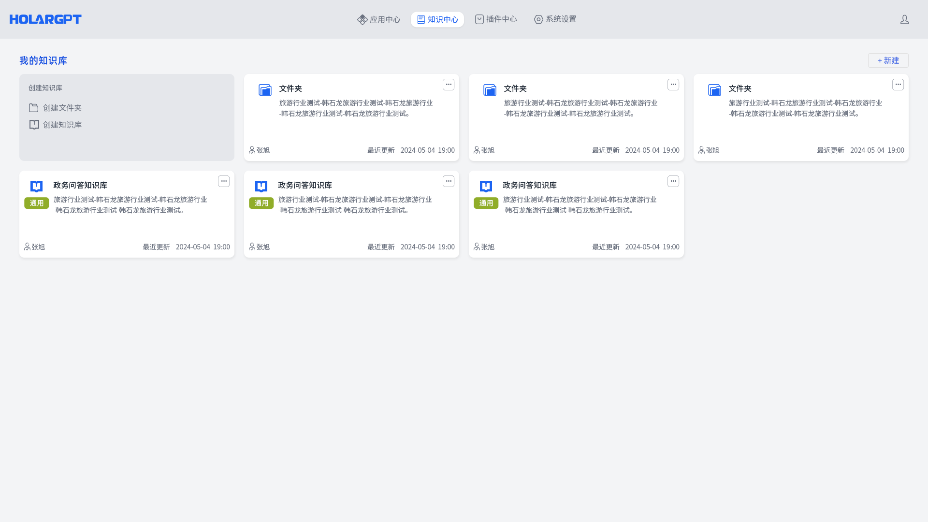Open the leftmost 文件夹 card title
Screen dimensions: 928x522
[290, 88]
